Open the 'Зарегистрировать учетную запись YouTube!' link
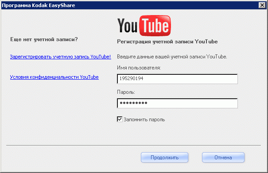This screenshot has width=268, height=173. coord(61,57)
